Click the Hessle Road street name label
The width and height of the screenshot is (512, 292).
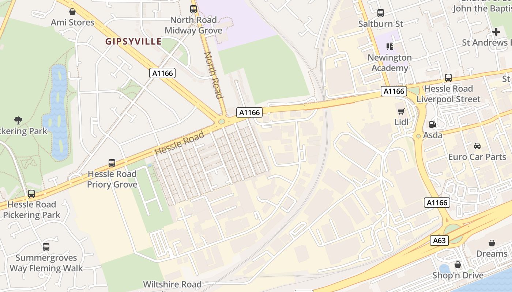179,143
